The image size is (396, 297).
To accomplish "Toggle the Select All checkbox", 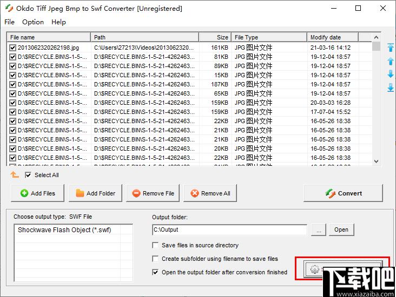I will point(29,175).
